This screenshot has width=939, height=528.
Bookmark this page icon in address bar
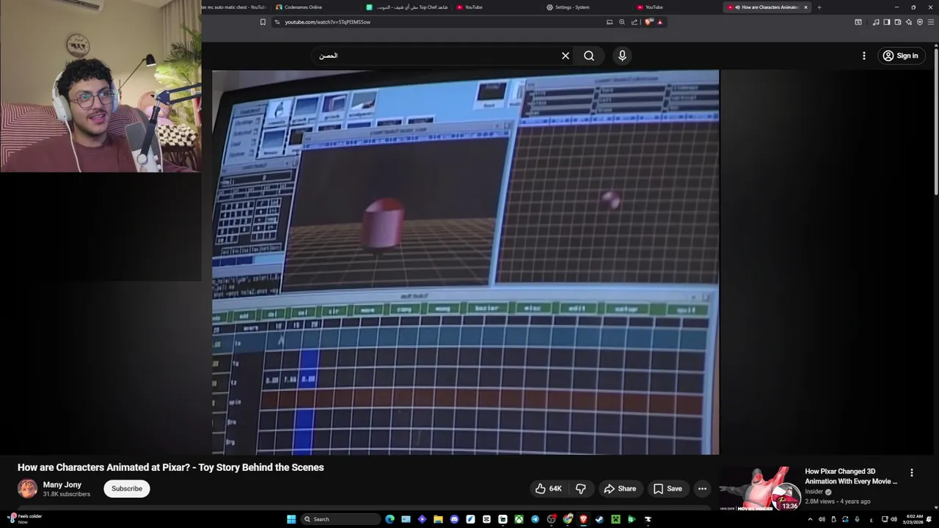click(x=263, y=22)
